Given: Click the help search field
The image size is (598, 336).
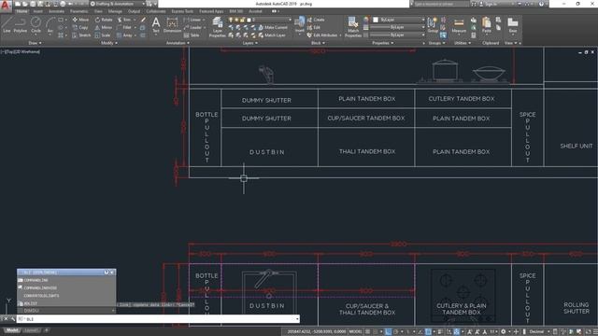Looking at the screenshot, I should 441,4.
